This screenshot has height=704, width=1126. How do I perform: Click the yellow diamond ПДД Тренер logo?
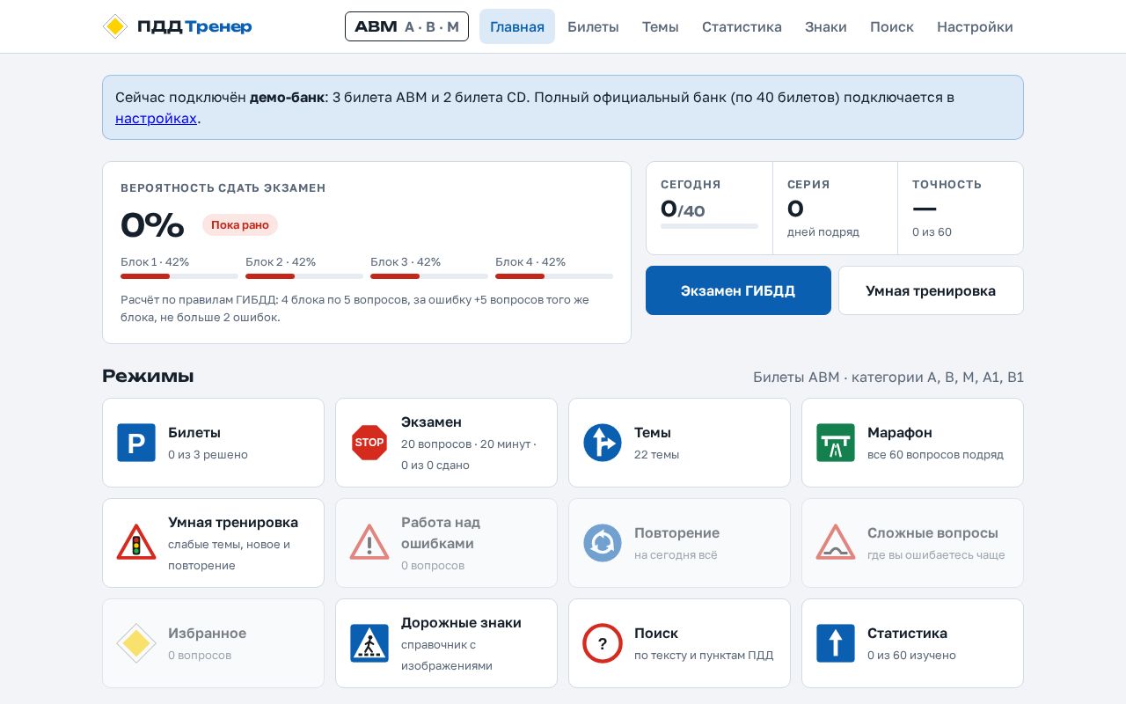click(115, 26)
